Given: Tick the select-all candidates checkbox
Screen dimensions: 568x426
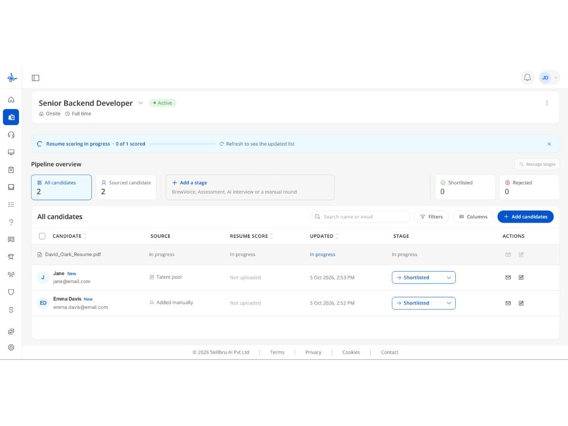Looking at the screenshot, I should 42,236.
